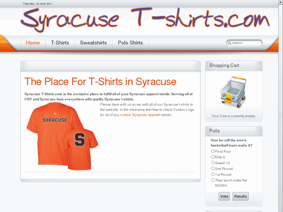Screen dimensions: 283x212
Task: Click the magnifying glass search icon
Action: pos(229,43)
